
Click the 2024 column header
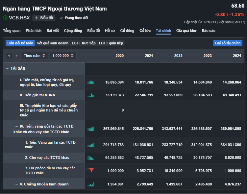tap(237, 56)
